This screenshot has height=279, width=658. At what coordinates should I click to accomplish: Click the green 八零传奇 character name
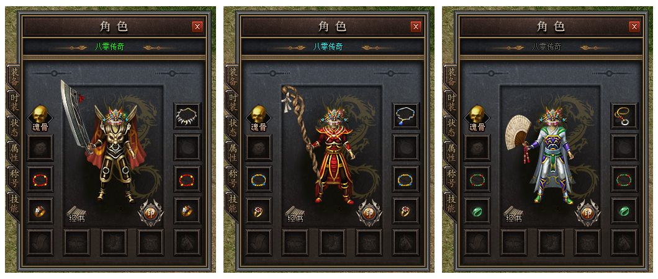[109, 47]
